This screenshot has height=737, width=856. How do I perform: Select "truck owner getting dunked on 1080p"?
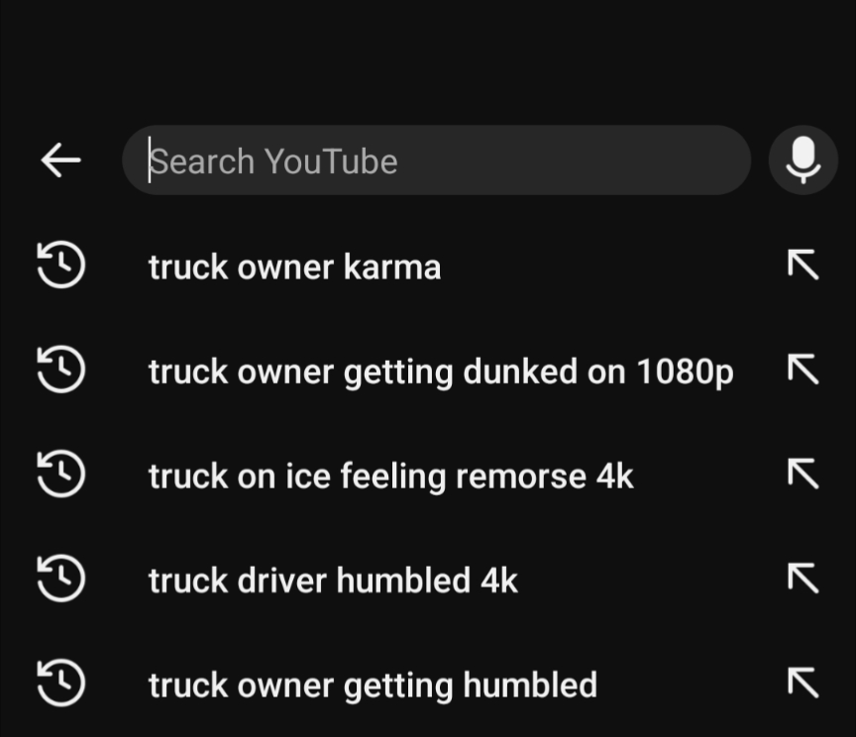click(441, 371)
